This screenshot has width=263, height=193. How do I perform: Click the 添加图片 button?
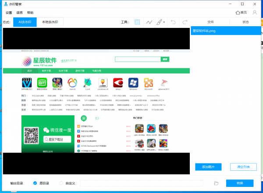(x=208, y=167)
